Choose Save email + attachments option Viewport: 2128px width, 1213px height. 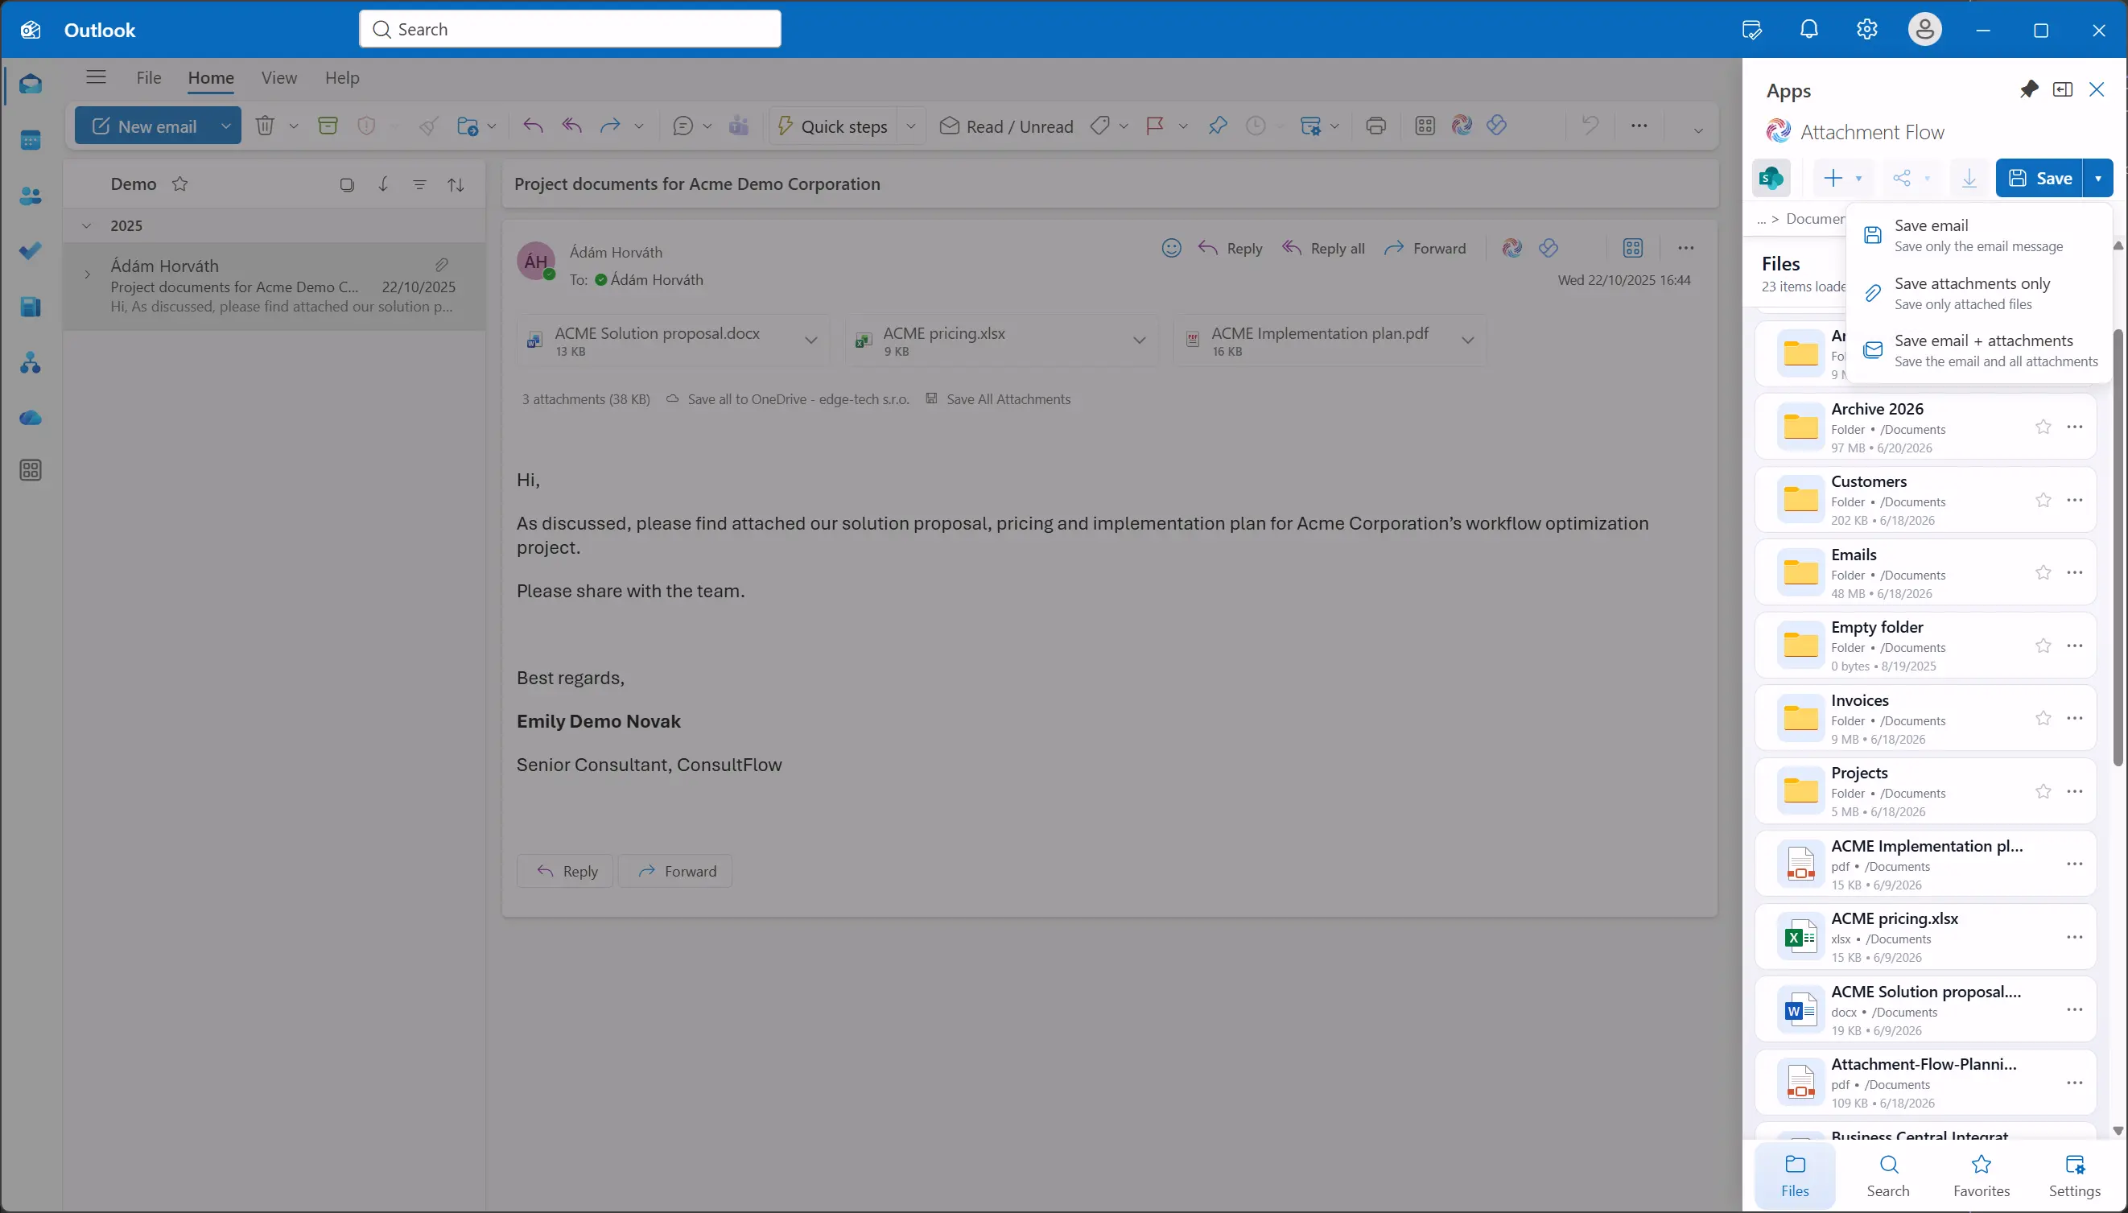(x=1979, y=350)
